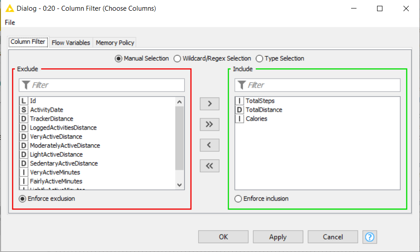This screenshot has width=420, height=252.
Task: Enable Enforce inclusion option
Action: coord(238,199)
